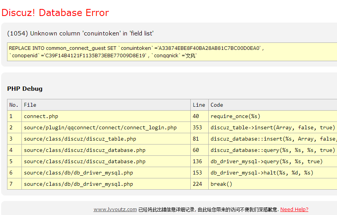
Task: Open the www.lvyoutz.com link
Action: [115, 210]
